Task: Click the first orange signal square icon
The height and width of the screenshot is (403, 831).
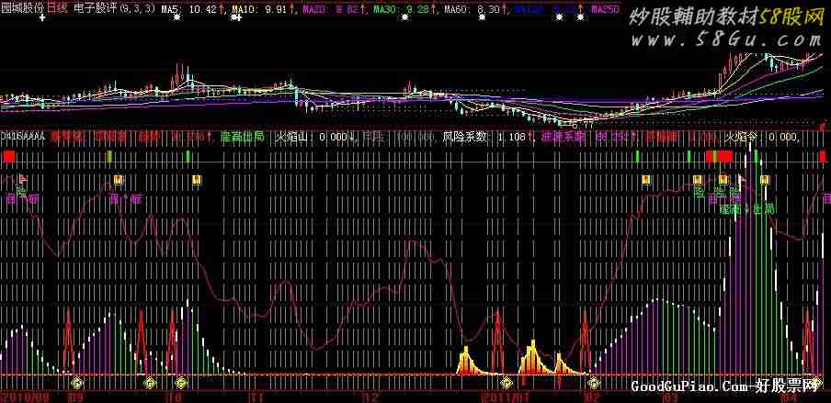Action: tap(119, 180)
